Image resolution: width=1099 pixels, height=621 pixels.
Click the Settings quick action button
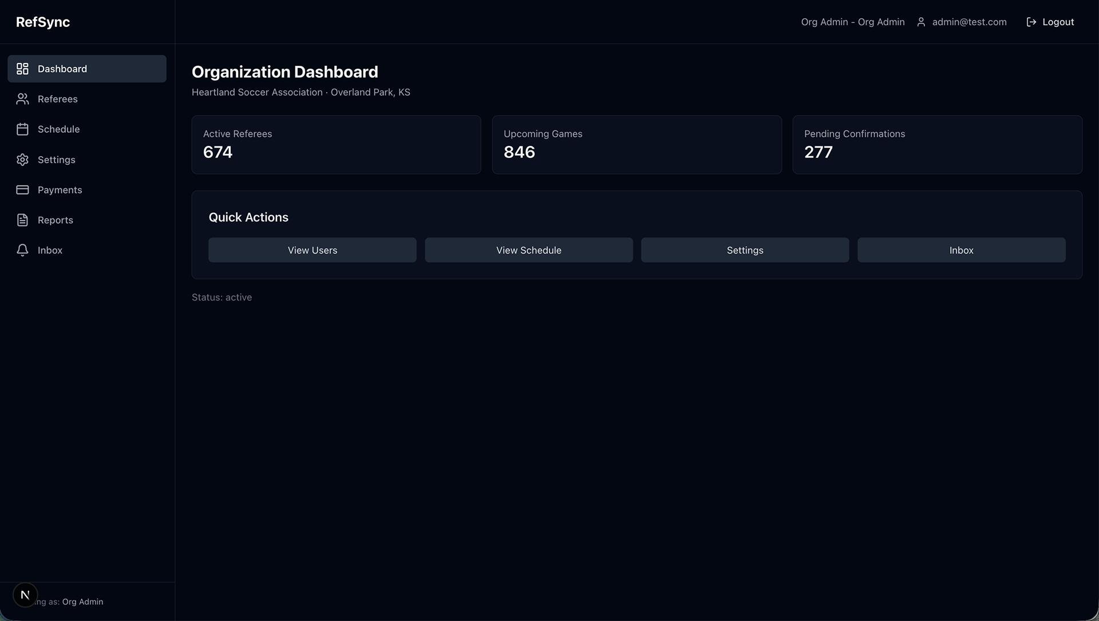(745, 250)
